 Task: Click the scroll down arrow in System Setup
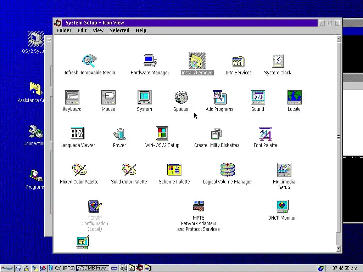click(x=339, y=248)
